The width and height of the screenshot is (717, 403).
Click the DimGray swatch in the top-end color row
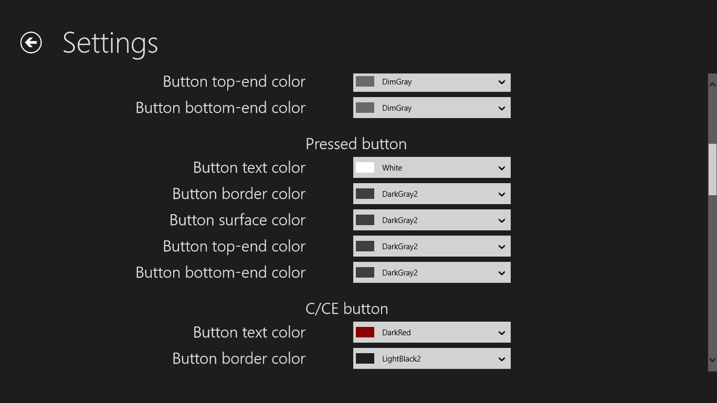click(365, 82)
